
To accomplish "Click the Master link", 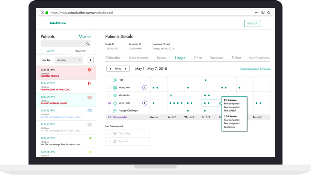I will pos(85,37).
